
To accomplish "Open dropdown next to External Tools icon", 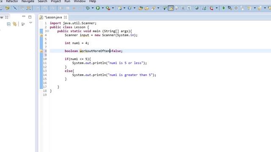I will pos(113,8).
